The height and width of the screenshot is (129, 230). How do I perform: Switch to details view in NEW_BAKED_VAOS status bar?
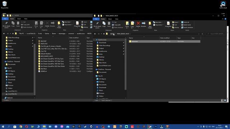point(222,100)
